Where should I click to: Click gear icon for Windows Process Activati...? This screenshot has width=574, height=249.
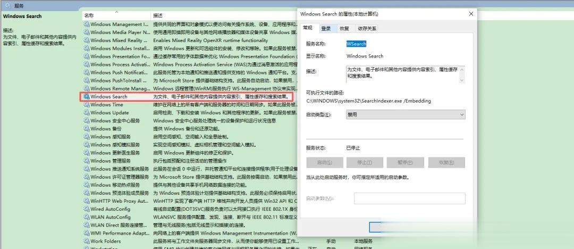(x=87, y=64)
